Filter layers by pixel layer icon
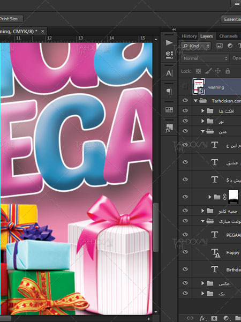 click(220, 46)
